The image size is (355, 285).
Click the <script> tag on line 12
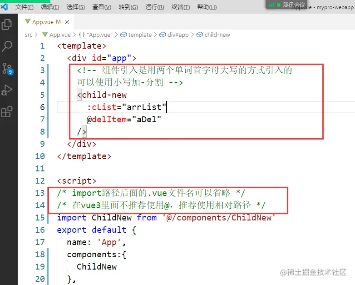(77, 181)
